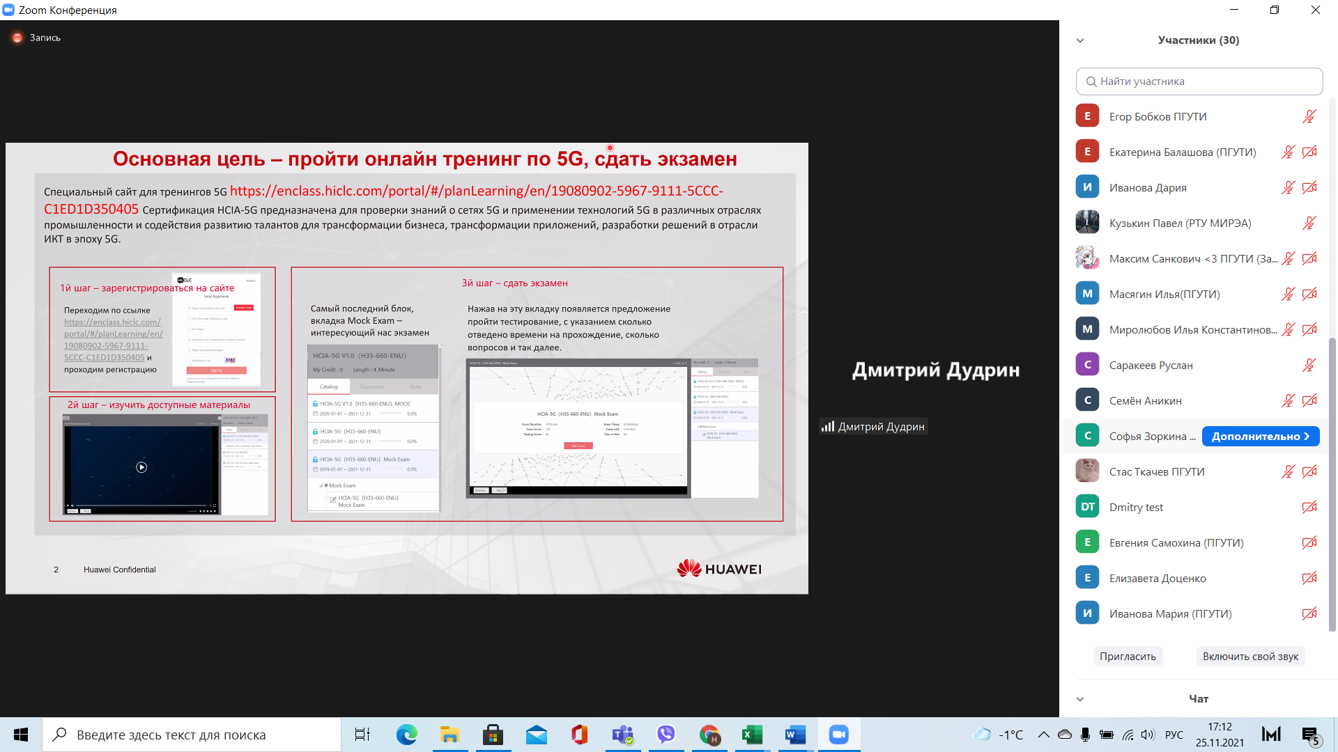Click the weather -1°C widget in taskbar
The height and width of the screenshot is (752, 1338).
[998, 735]
